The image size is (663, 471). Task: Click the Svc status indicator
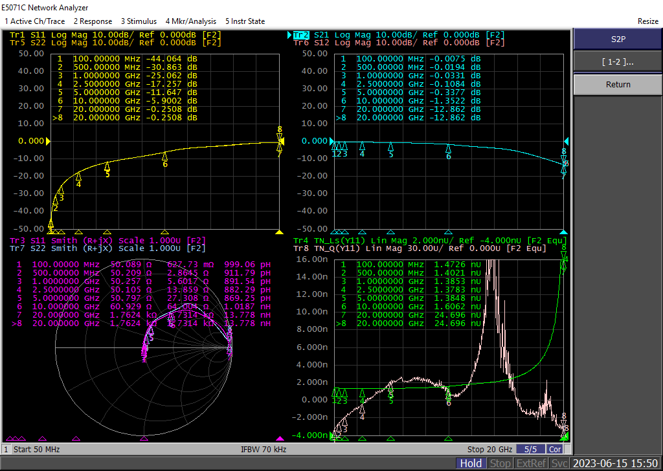pyautogui.click(x=559, y=463)
